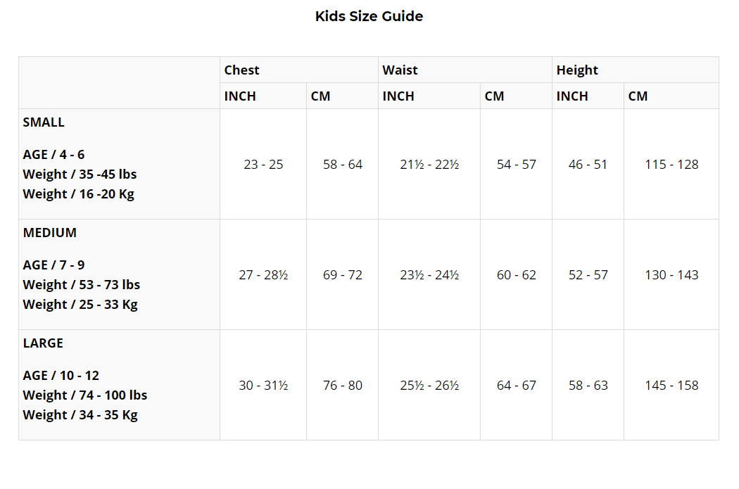Select the Waist column header

(x=400, y=70)
